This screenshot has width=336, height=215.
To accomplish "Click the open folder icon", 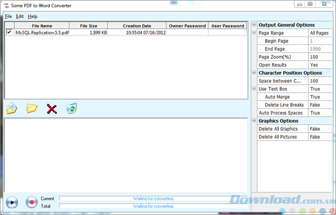I will click(x=32, y=108).
